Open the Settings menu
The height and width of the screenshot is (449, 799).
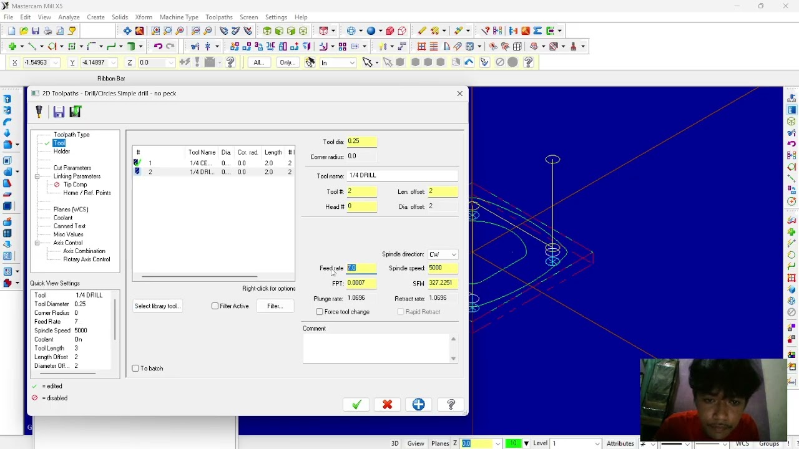tap(276, 17)
